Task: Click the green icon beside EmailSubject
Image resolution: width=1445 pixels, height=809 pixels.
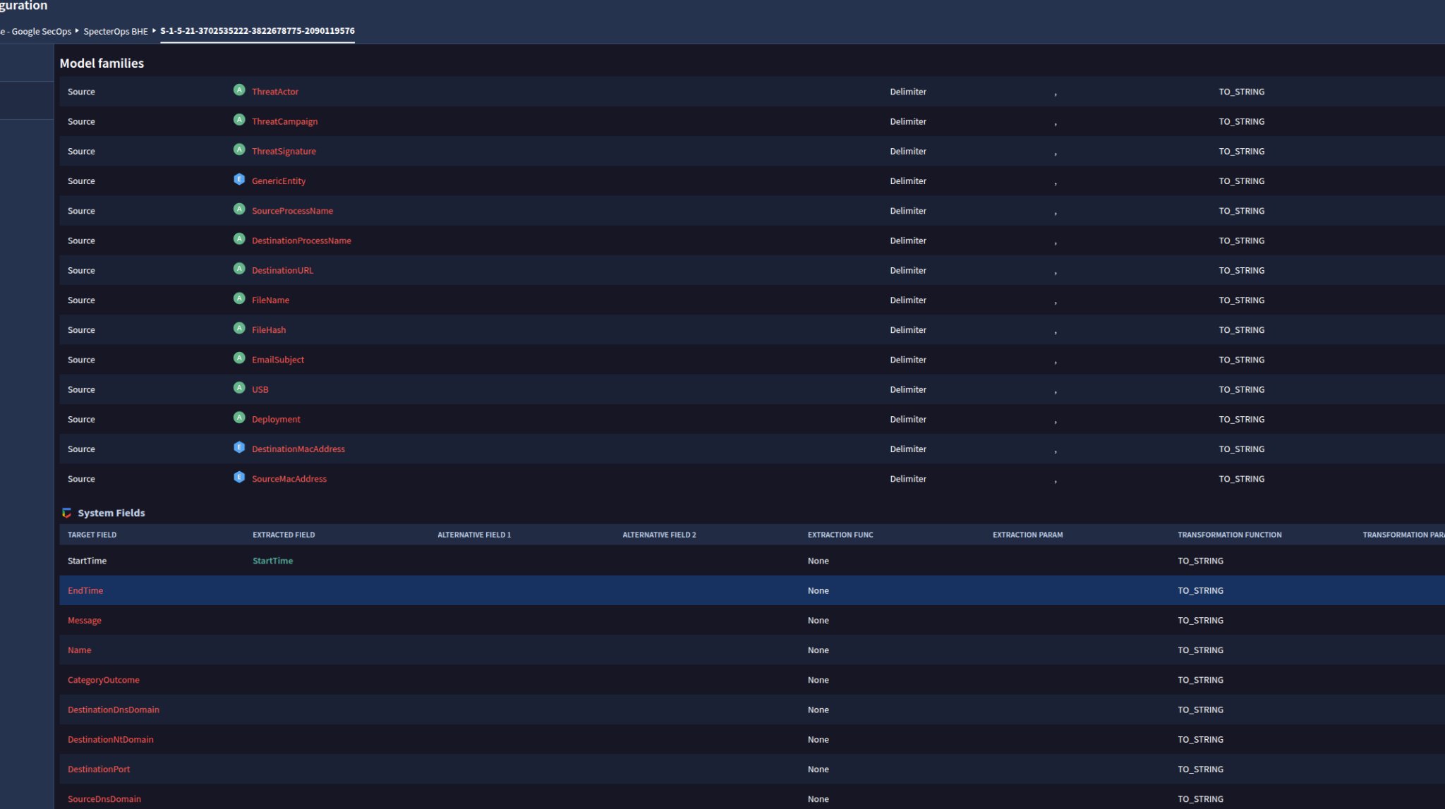Action: (x=239, y=358)
